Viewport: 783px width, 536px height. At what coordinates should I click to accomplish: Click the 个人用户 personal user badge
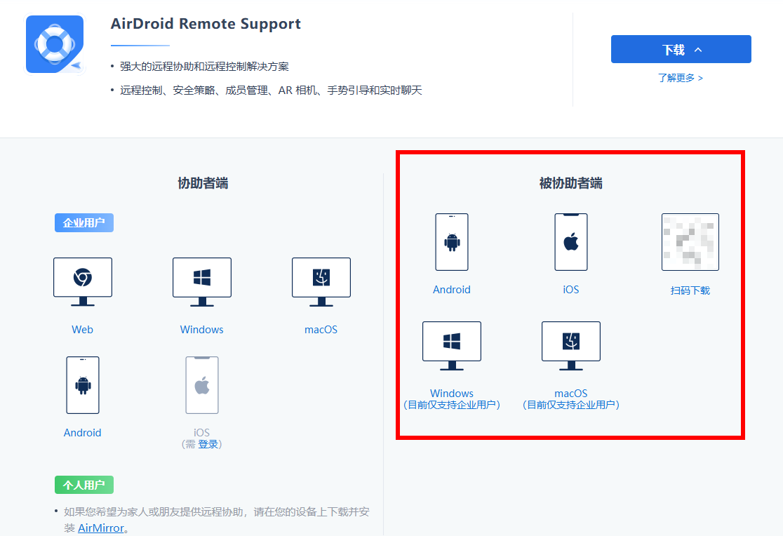point(84,485)
